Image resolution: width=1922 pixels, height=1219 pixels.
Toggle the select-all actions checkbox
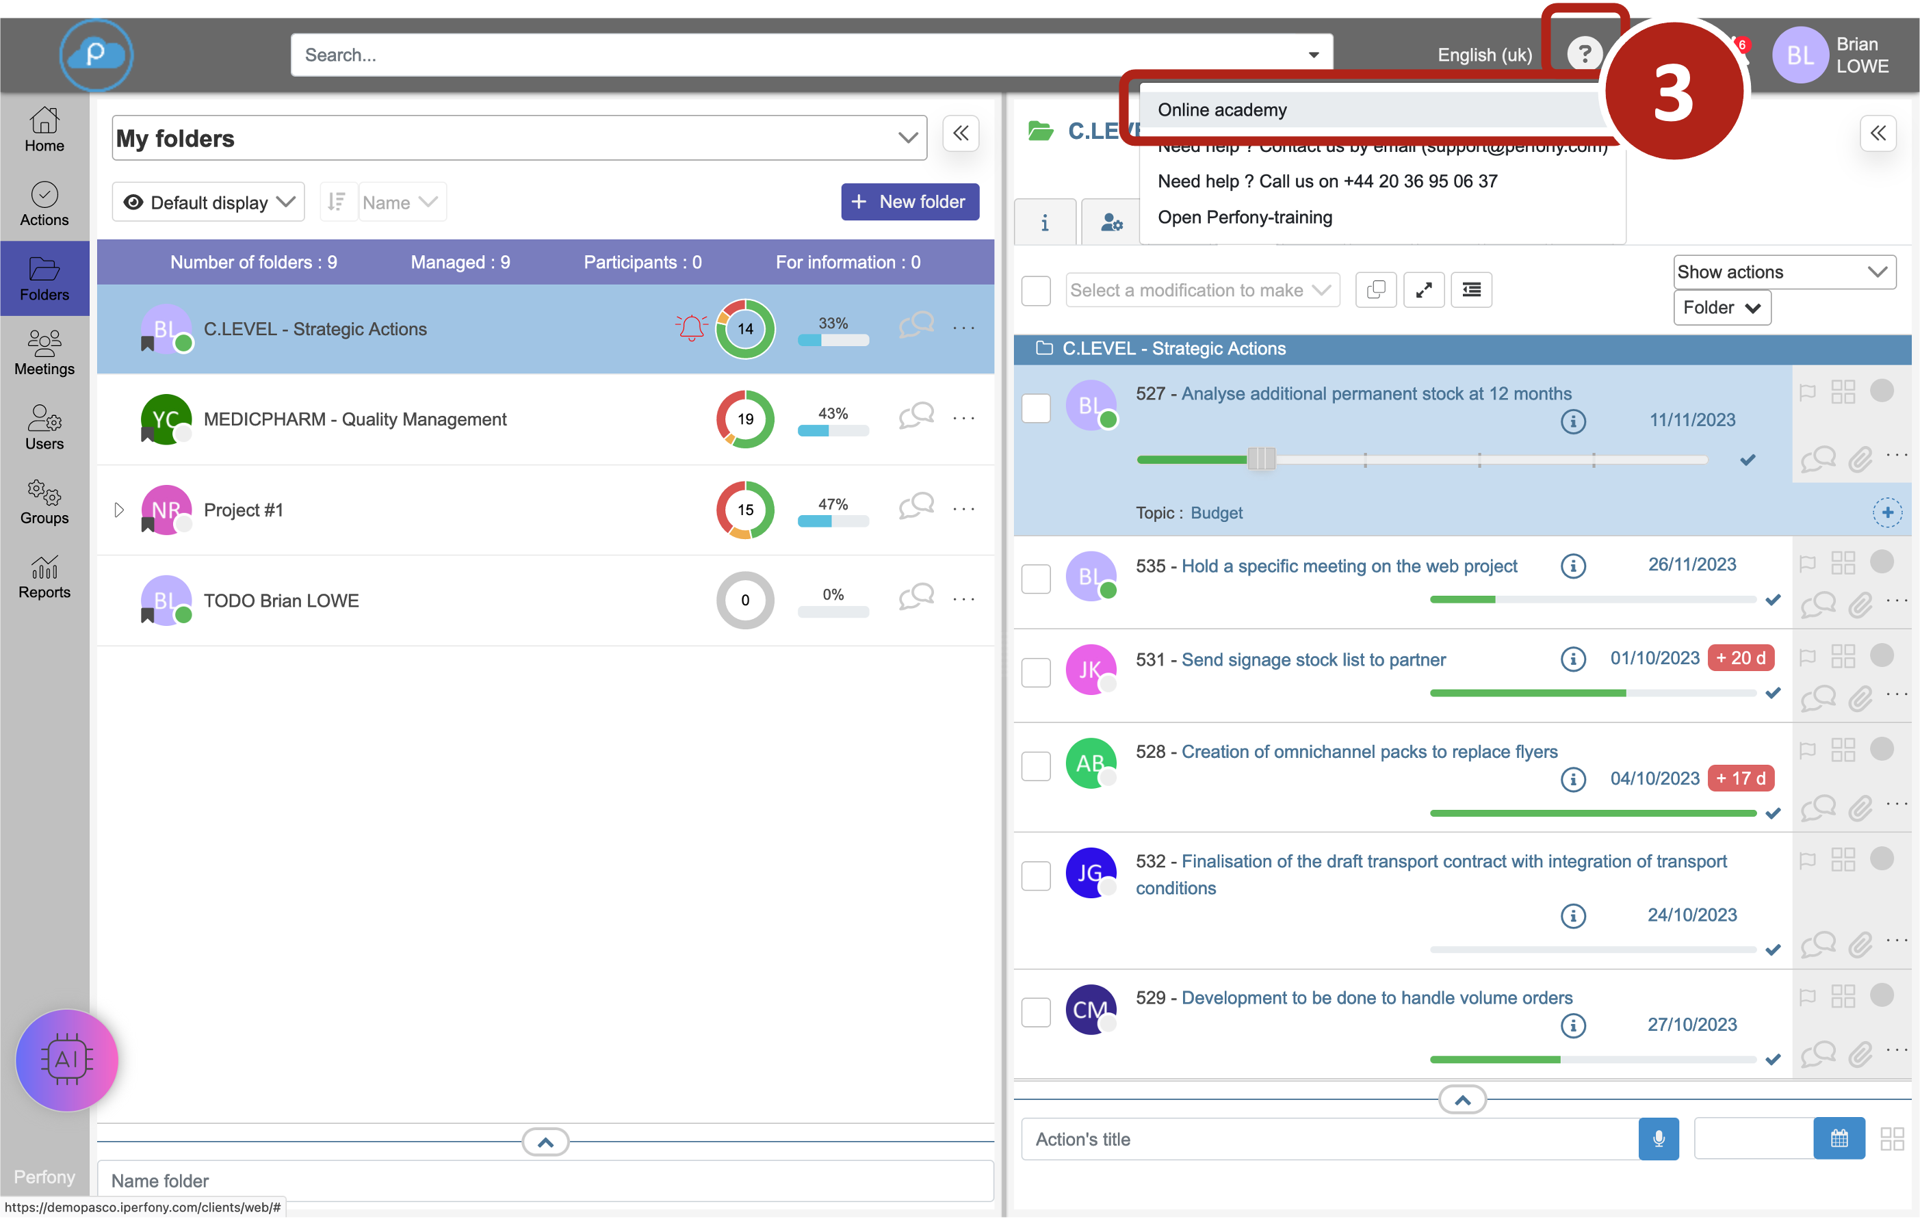pyautogui.click(x=1036, y=291)
